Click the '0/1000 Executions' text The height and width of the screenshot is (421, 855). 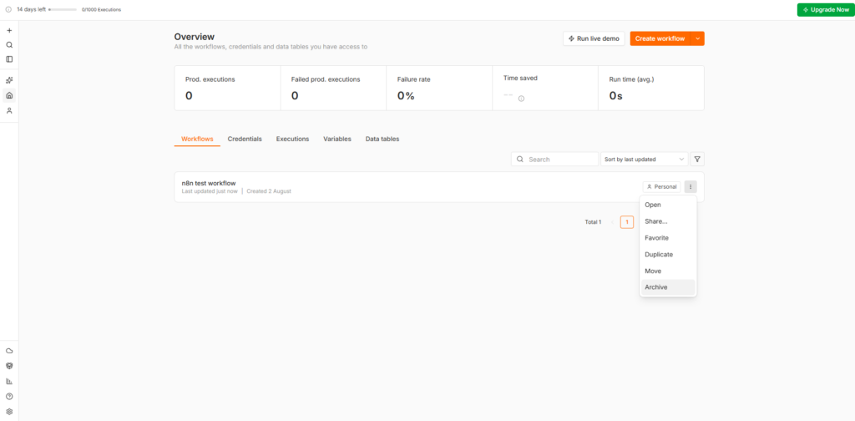click(x=101, y=10)
